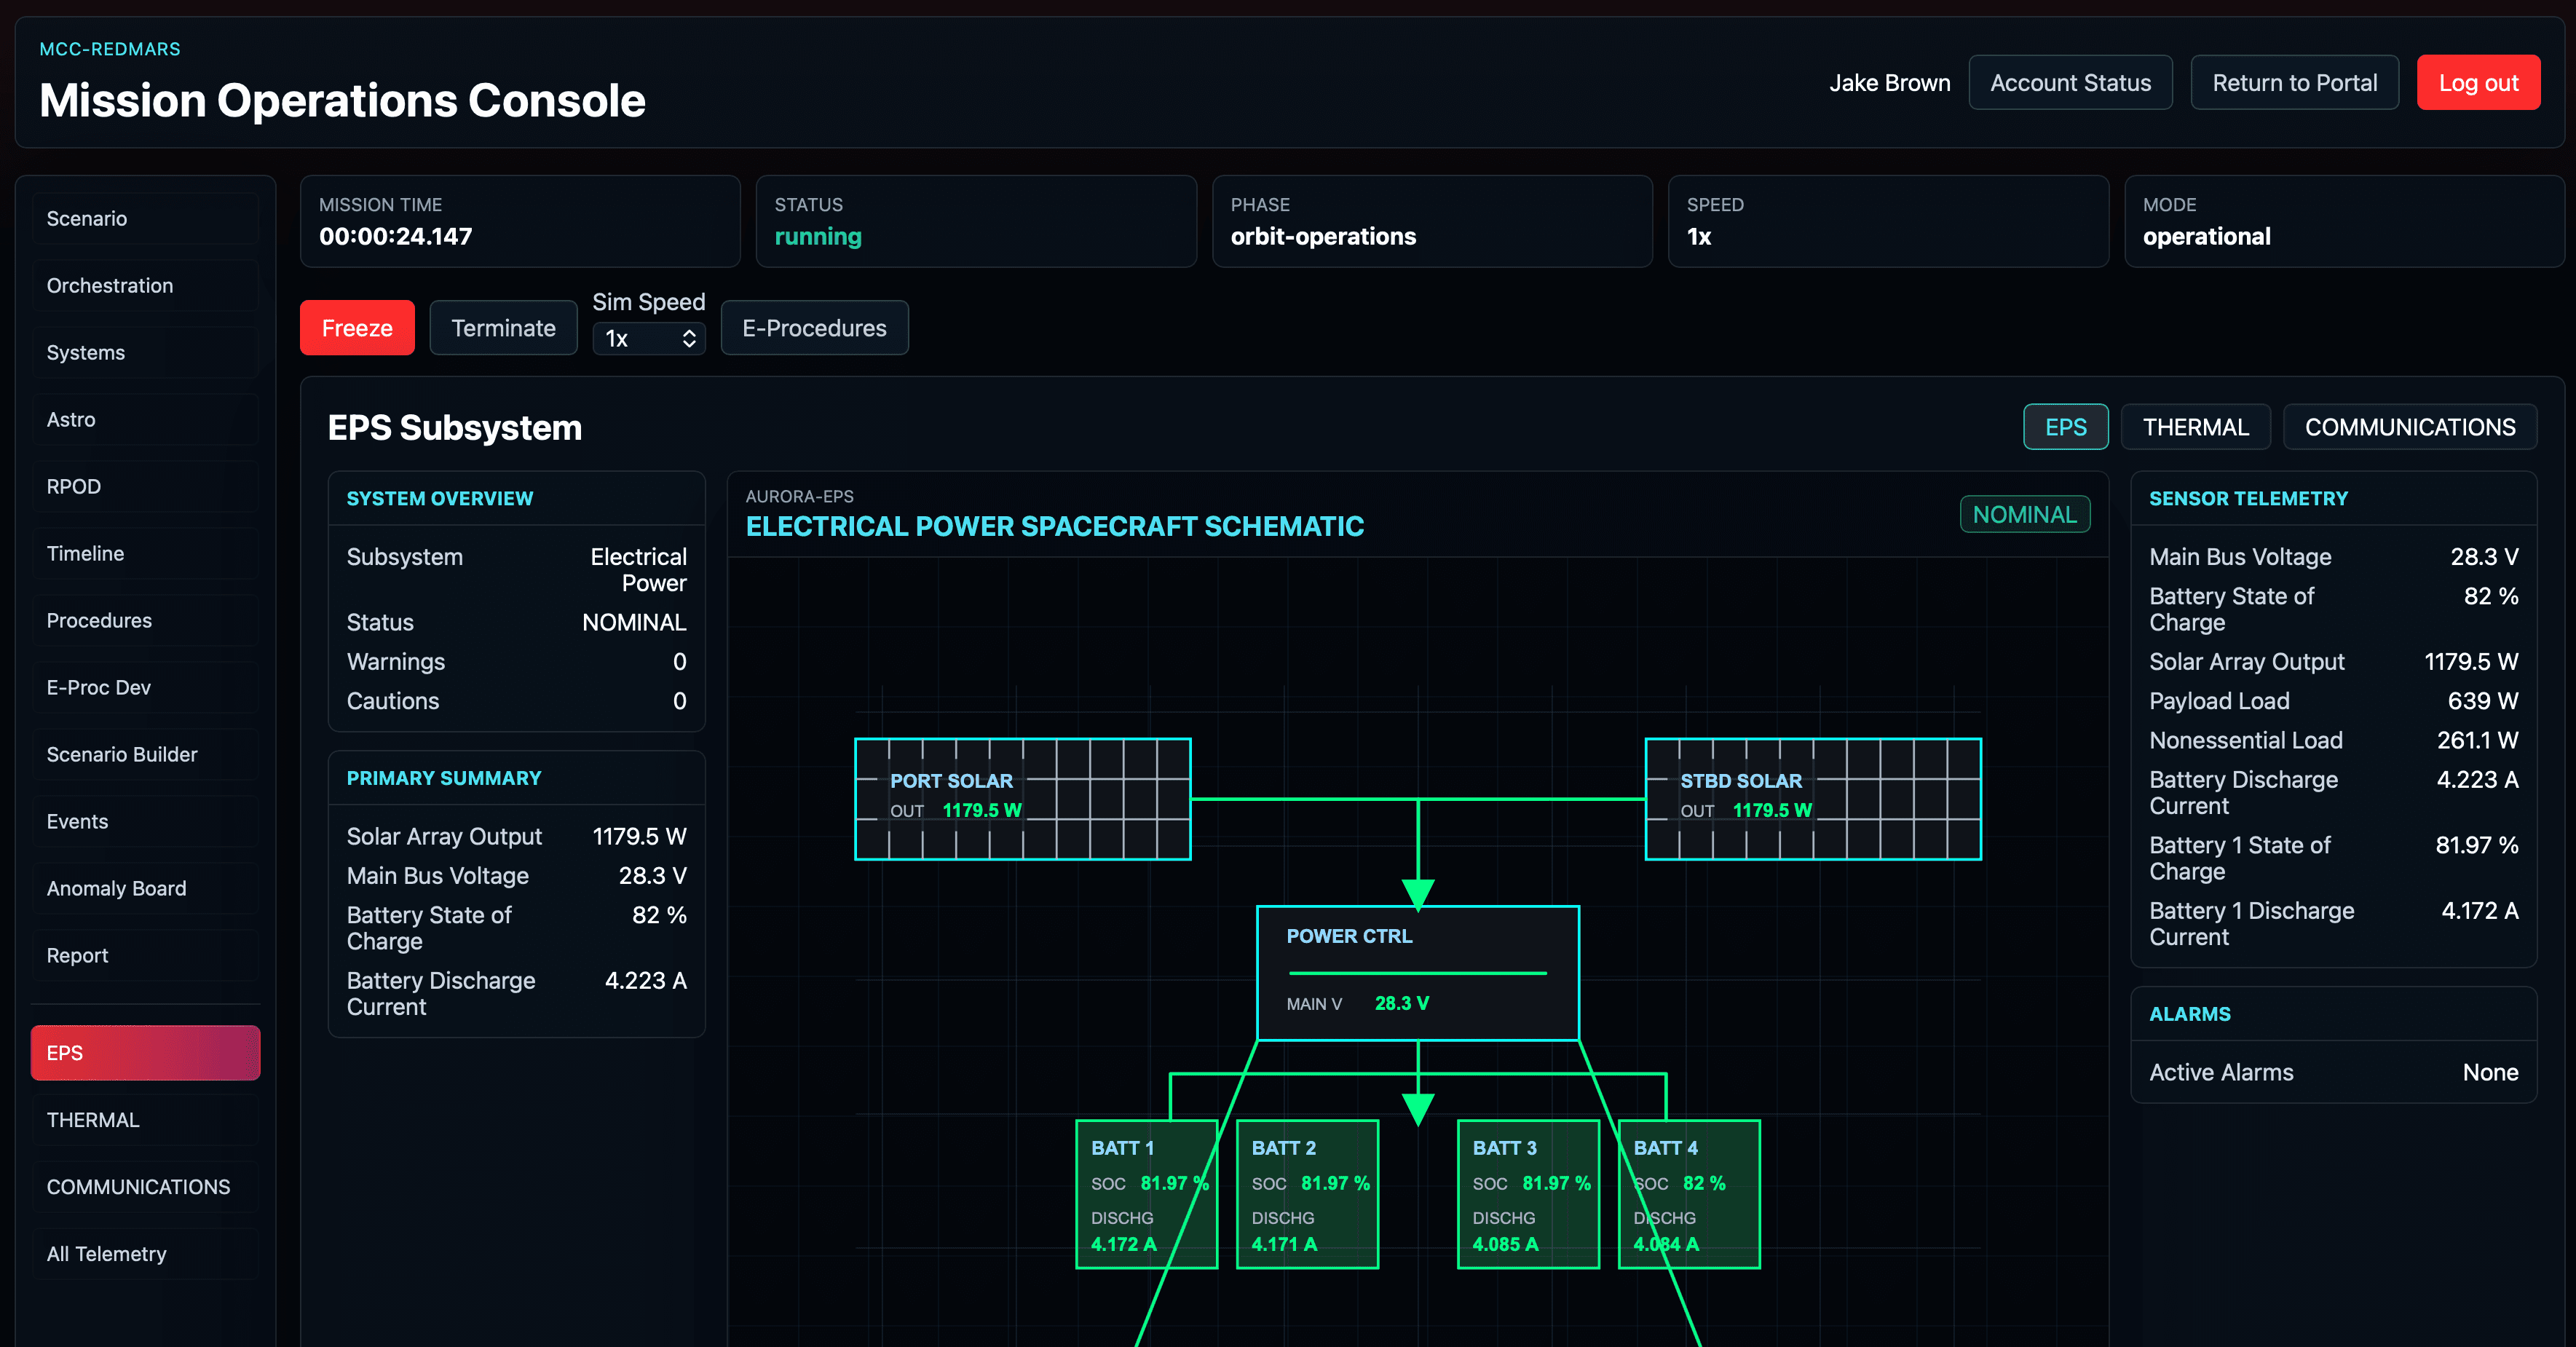This screenshot has height=1347, width=2576.
Task: Click the Jake Brown user name
Action: [1889, 83]
